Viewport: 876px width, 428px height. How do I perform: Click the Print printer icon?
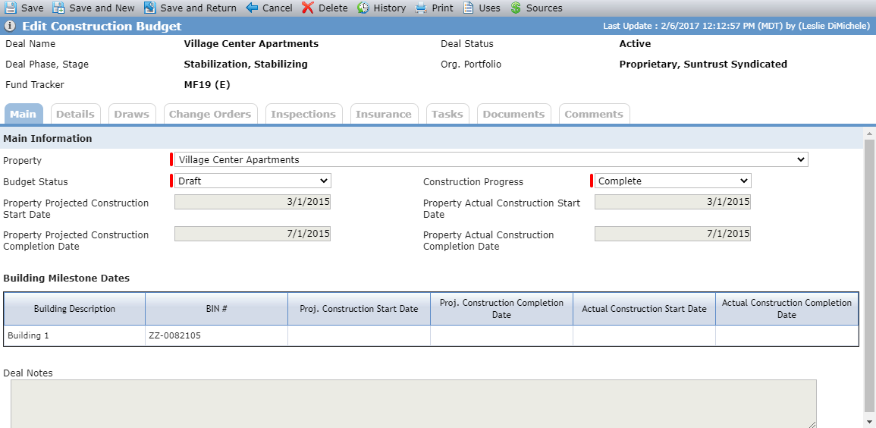pos(421,8)
